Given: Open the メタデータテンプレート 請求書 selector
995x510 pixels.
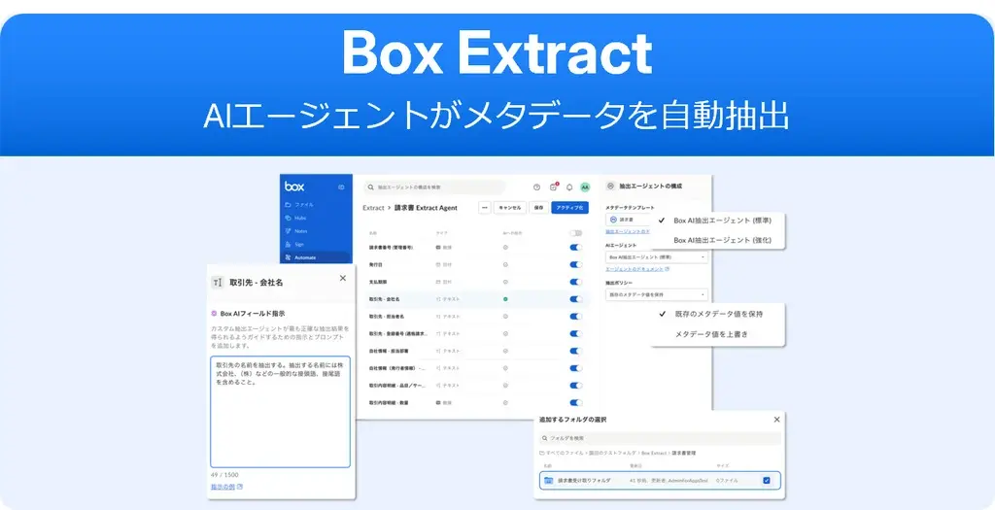Looking at the screenshot, I should pos(629,220).
